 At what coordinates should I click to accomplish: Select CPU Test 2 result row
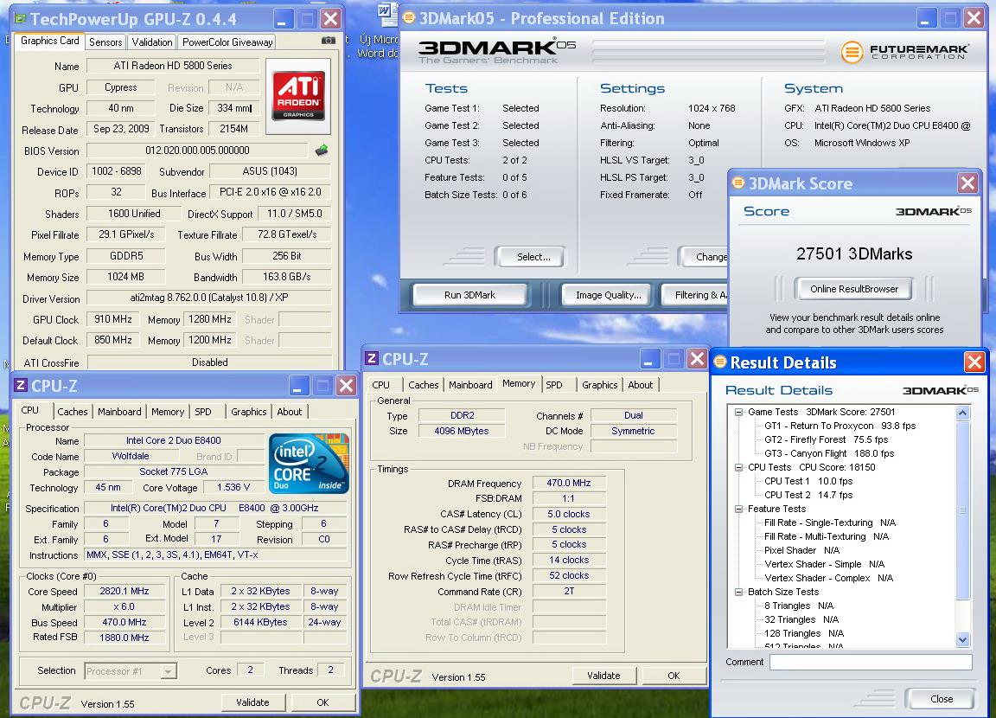[808, 495]
